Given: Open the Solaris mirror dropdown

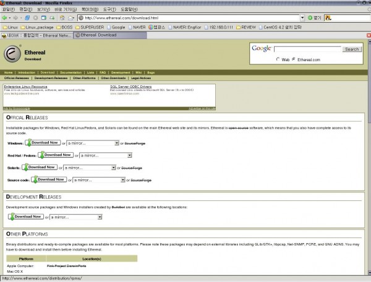Looking at the screenshot, I should tap(90, 168).
